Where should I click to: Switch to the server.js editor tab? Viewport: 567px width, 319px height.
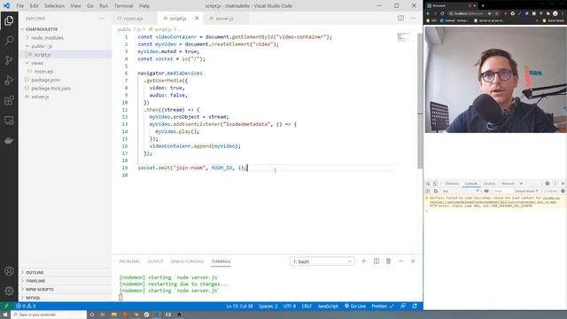(224, 18)
